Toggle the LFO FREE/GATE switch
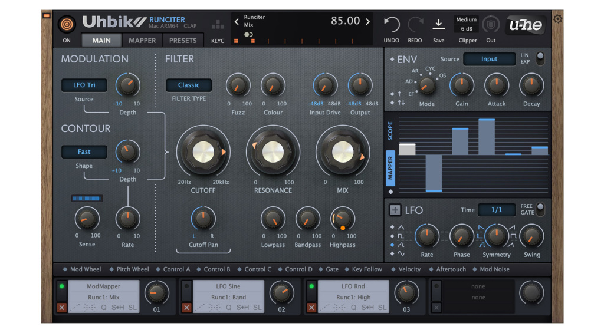This screenshot has width=604, height=333. pos(539,209)
